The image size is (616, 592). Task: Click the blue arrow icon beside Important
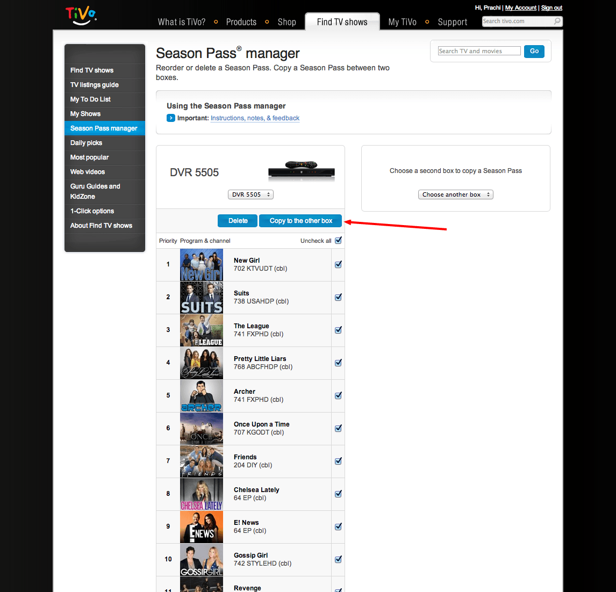pyautogui.click(x=171, y=118)
